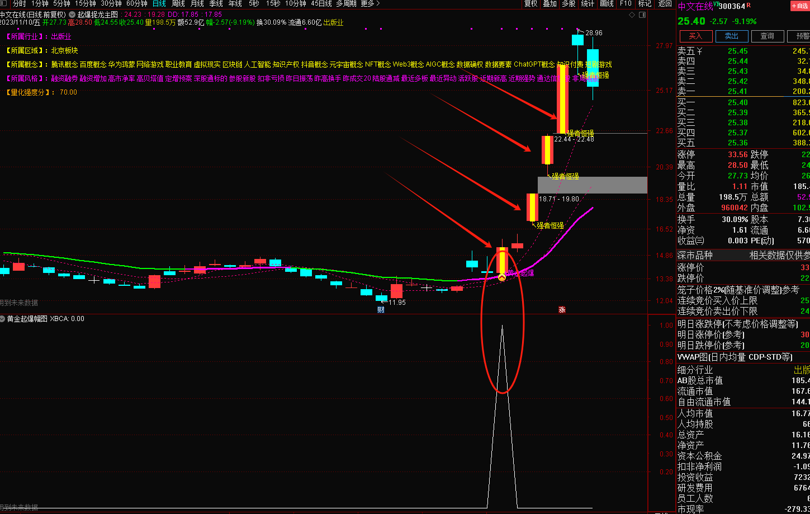Click the 返回 back button
The width and height of the screenshot is (810, 514).
pos(665,3)
